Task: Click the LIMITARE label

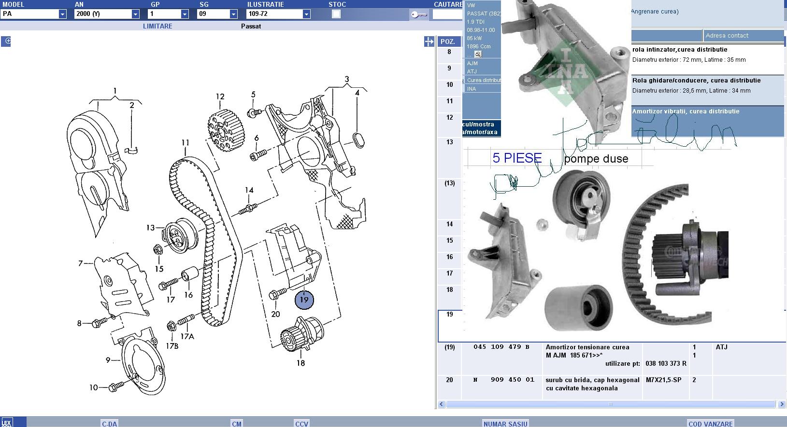Action: [x=157, y=26]
